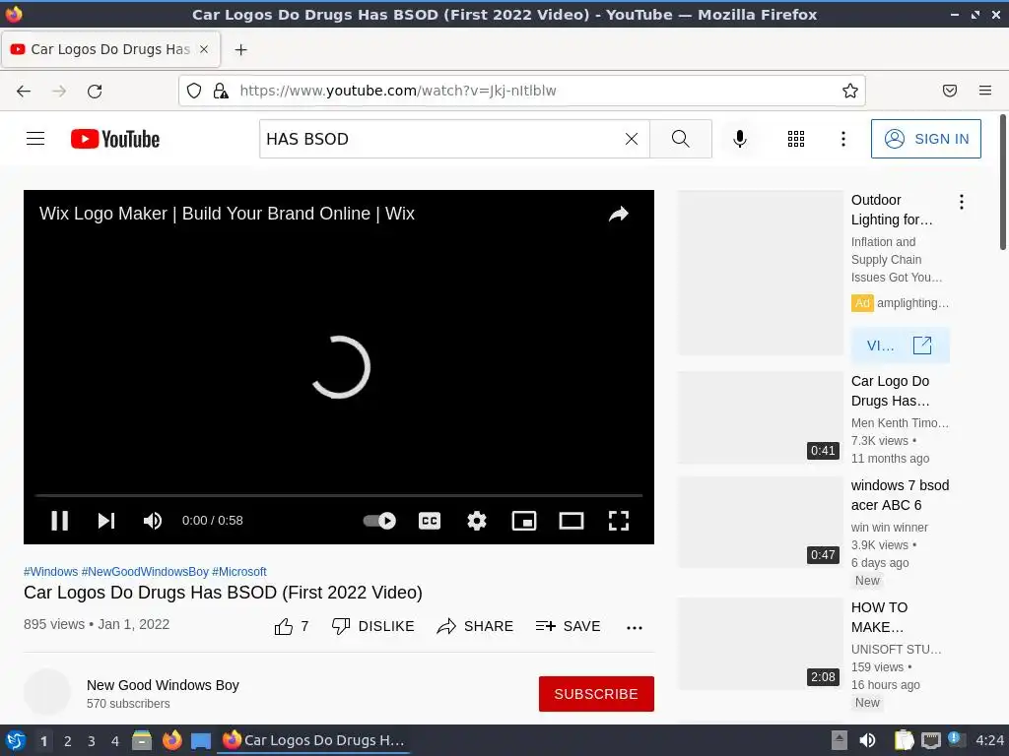Clear the search box text
Image resolution: width=1009 pixels, height=756 pixels.
632,139
